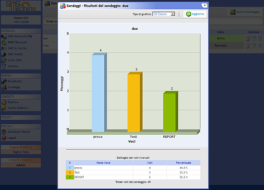Open Rubrica contacts
The width and height of the screenshot is (264, 190).
click(13, 102)
